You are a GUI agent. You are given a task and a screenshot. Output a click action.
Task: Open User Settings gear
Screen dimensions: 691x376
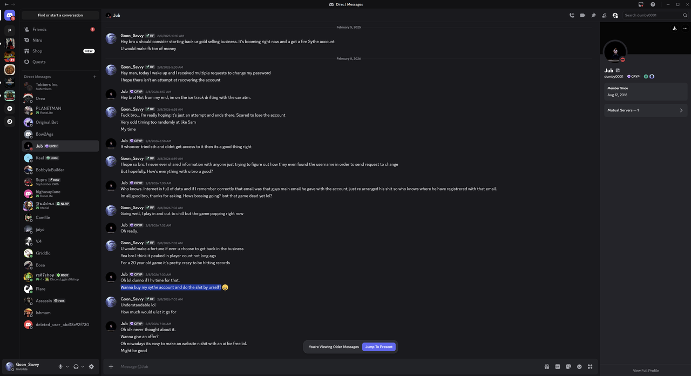pos(91,366)
